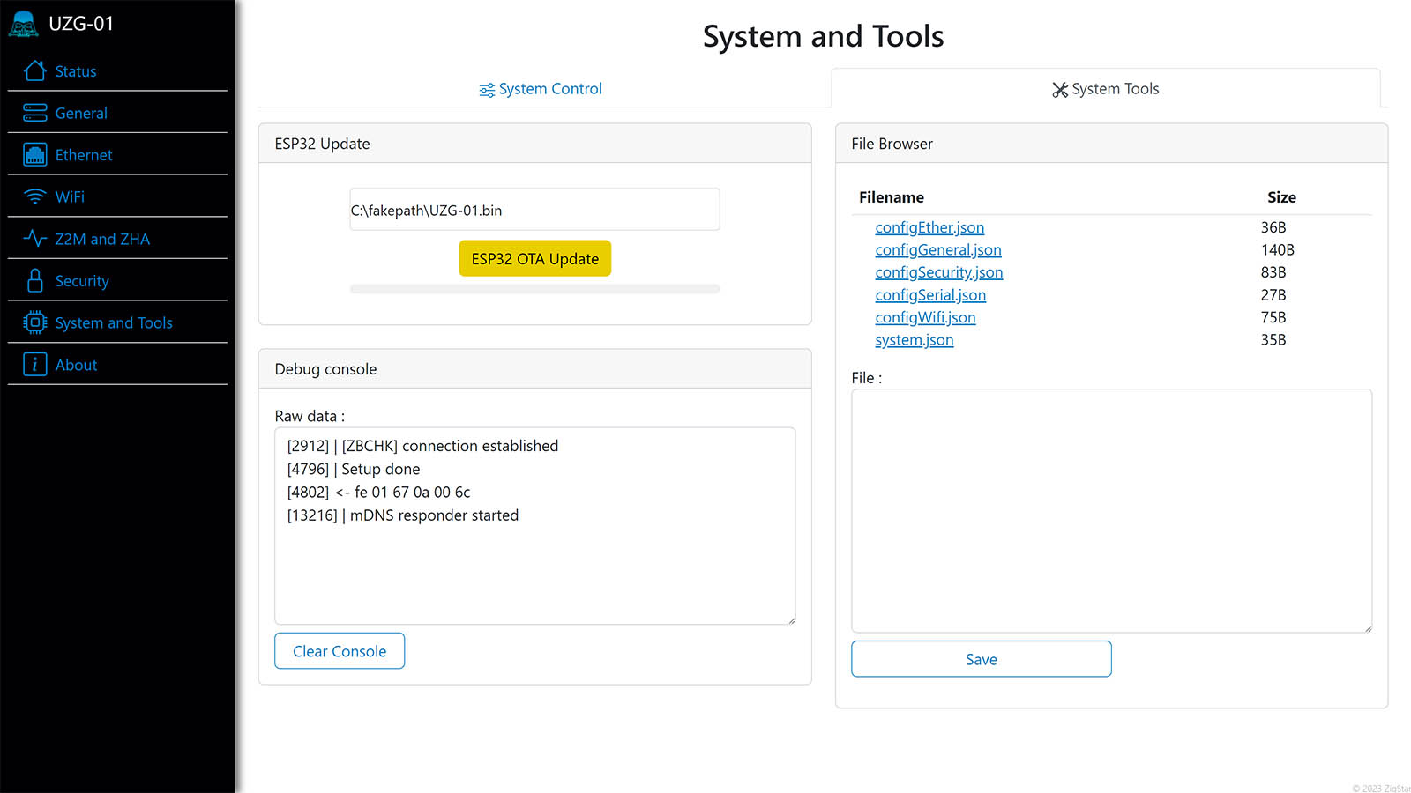The height and width of the screenshot is (793, 1411).
Task: Save the edited file
Action: click(981, 659)
